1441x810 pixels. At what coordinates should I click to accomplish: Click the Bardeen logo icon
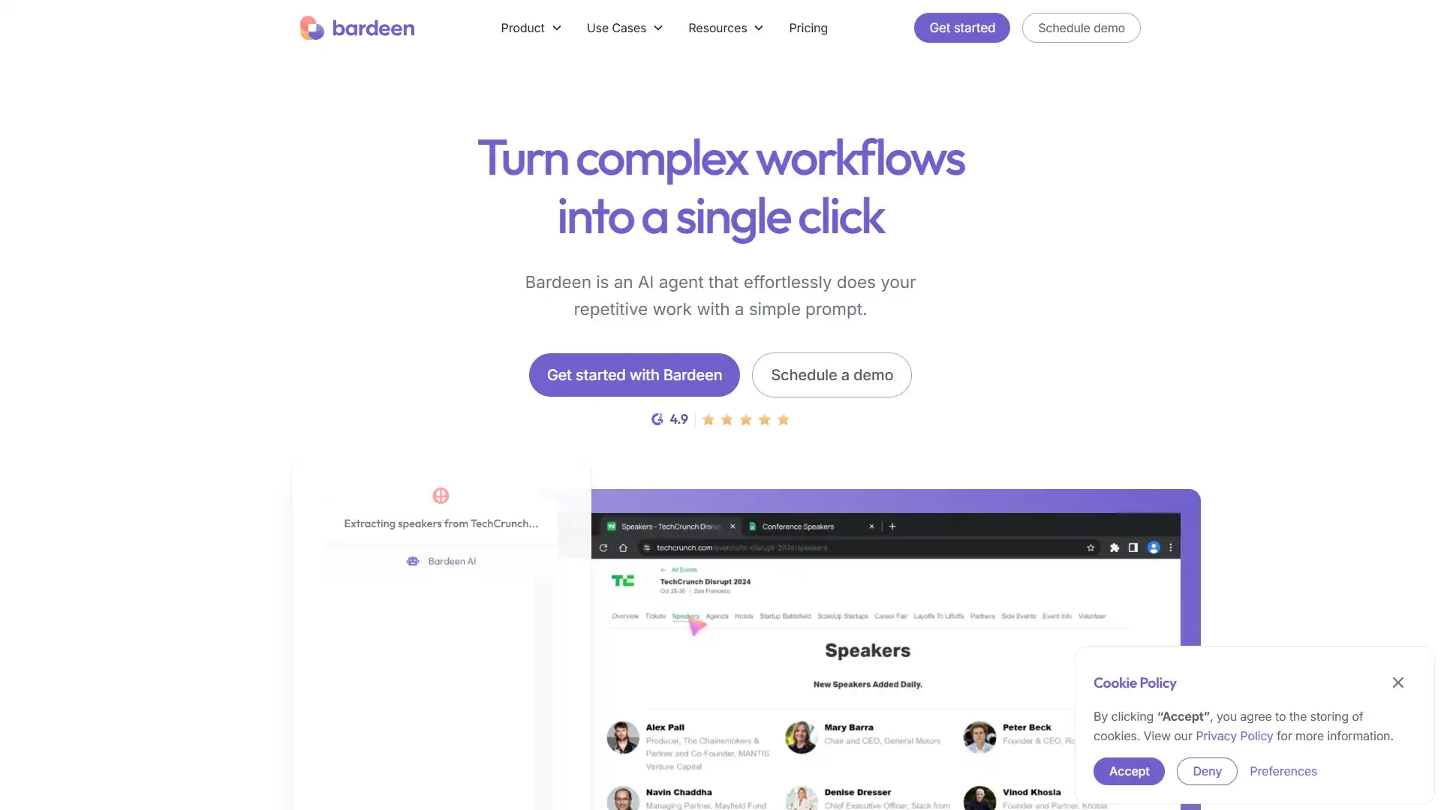pos(311,28)
